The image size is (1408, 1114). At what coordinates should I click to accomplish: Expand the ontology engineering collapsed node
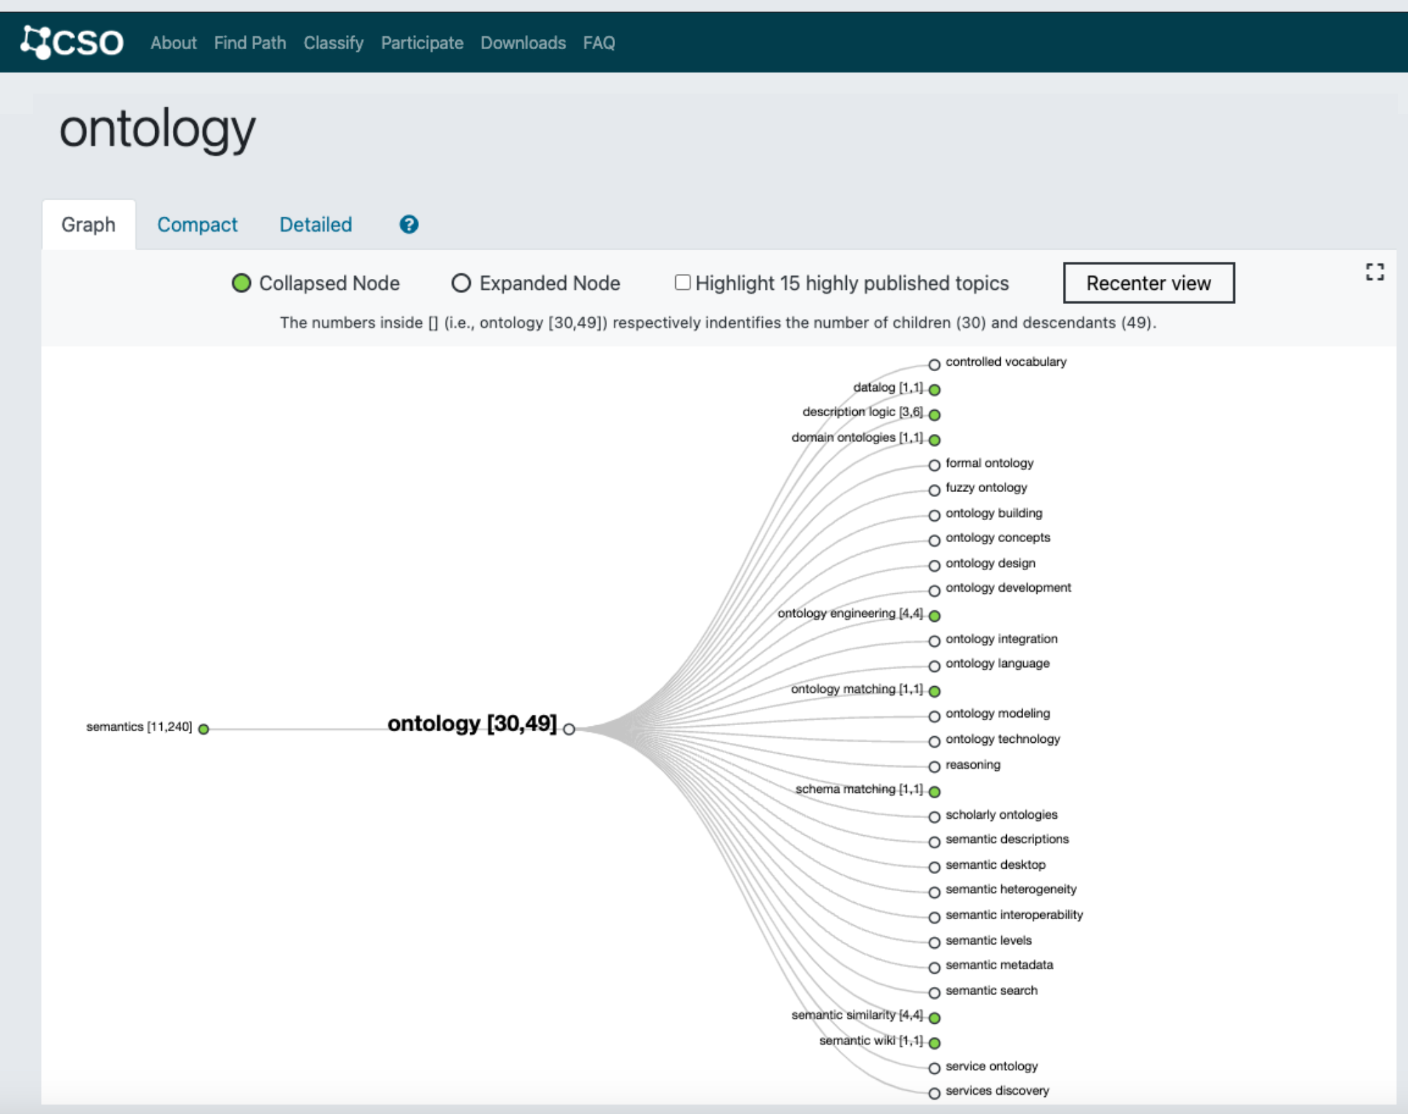point(934,616)
